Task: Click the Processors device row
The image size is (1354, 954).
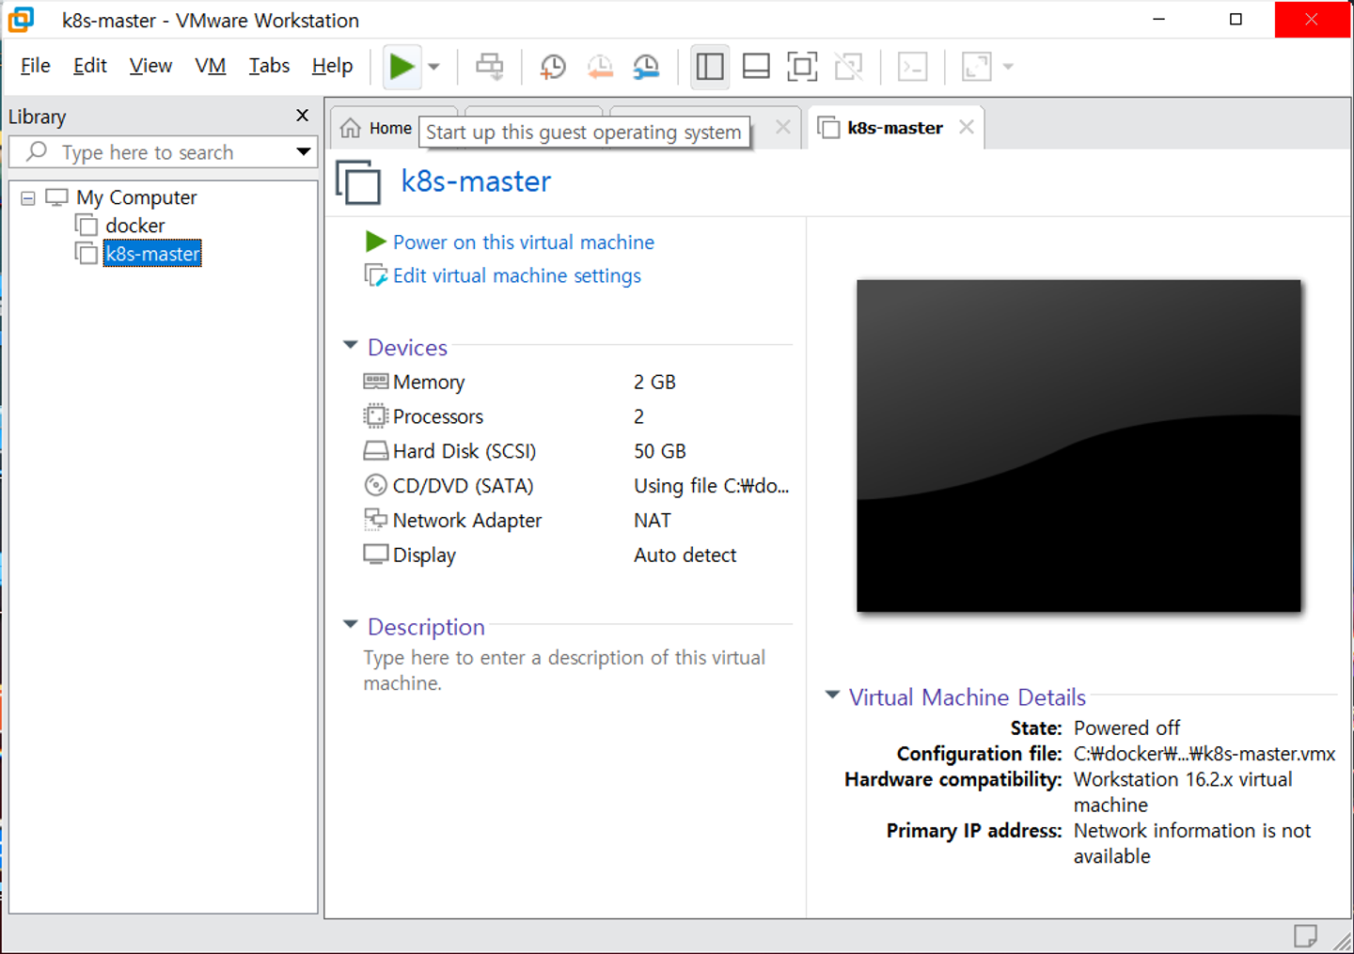Action: (x=575, y=416)
